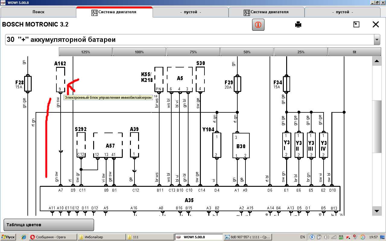Screen dimensions: 386x241
Task: Select fuse F29 20A in diagram
Action: tap(237, 83)
